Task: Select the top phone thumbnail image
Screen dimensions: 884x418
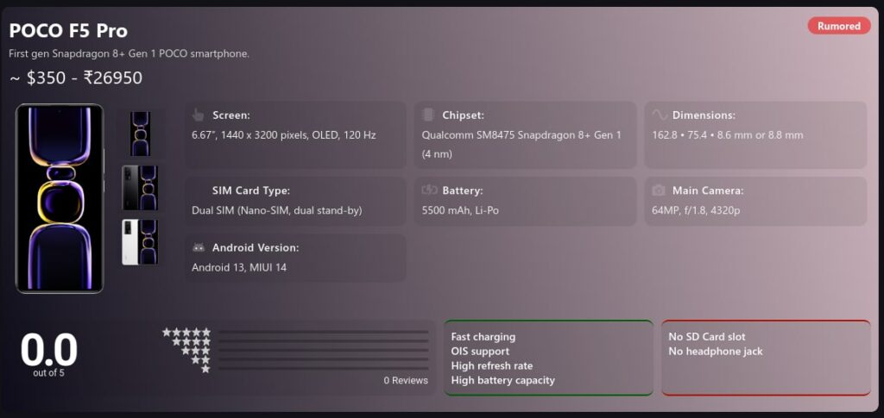Action: point(140,134)
